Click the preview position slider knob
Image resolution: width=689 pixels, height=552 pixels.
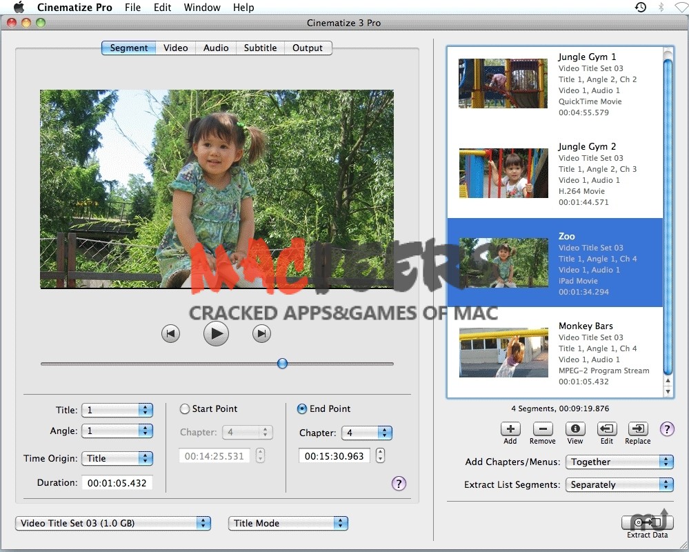[282, 364]
